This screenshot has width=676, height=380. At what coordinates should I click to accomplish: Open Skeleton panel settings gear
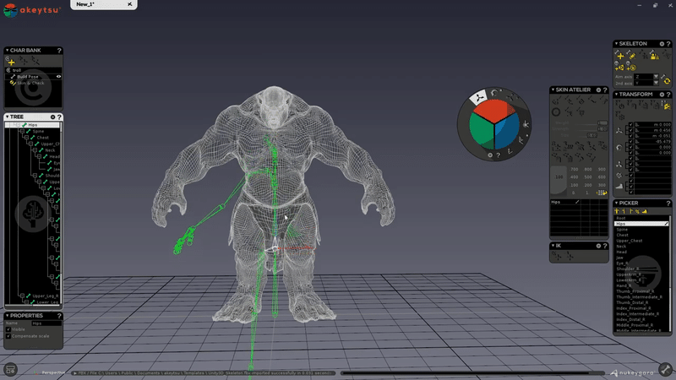662,44
